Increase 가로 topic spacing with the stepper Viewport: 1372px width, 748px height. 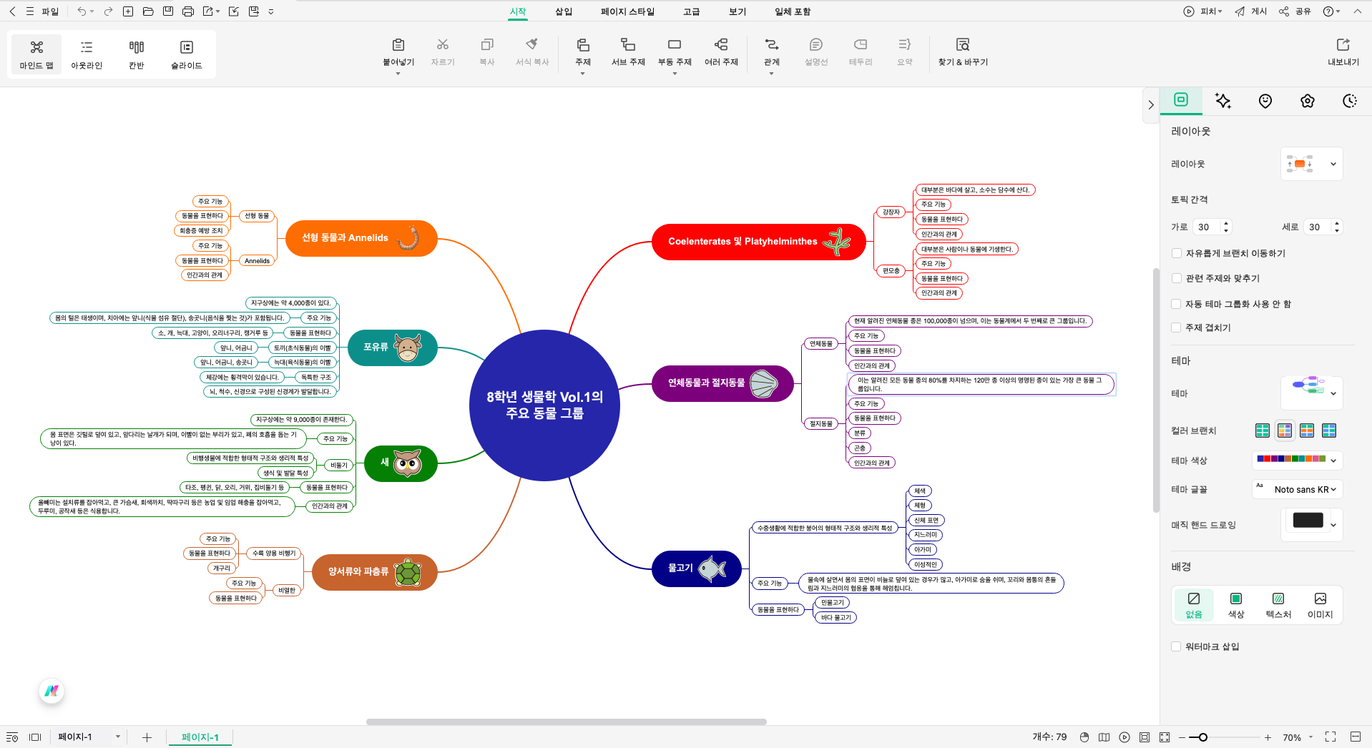coord(1226,223)
